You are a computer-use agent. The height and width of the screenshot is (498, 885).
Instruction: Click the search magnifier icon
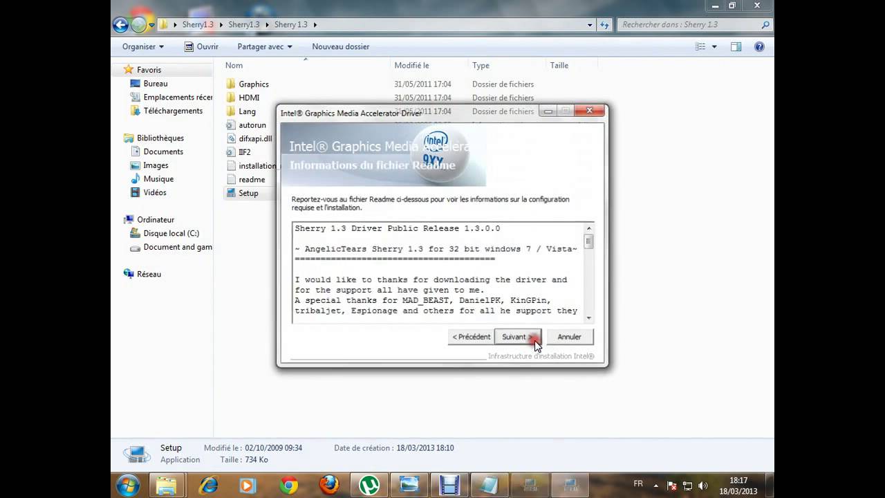click(x=765, y=24)
